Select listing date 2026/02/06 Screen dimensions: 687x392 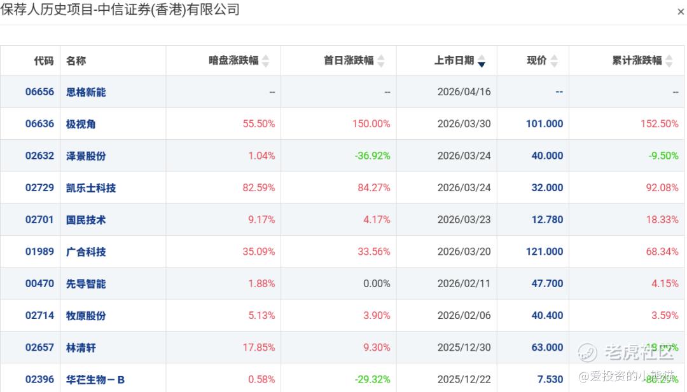(464, 315)
